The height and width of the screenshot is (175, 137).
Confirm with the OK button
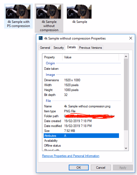79,168
